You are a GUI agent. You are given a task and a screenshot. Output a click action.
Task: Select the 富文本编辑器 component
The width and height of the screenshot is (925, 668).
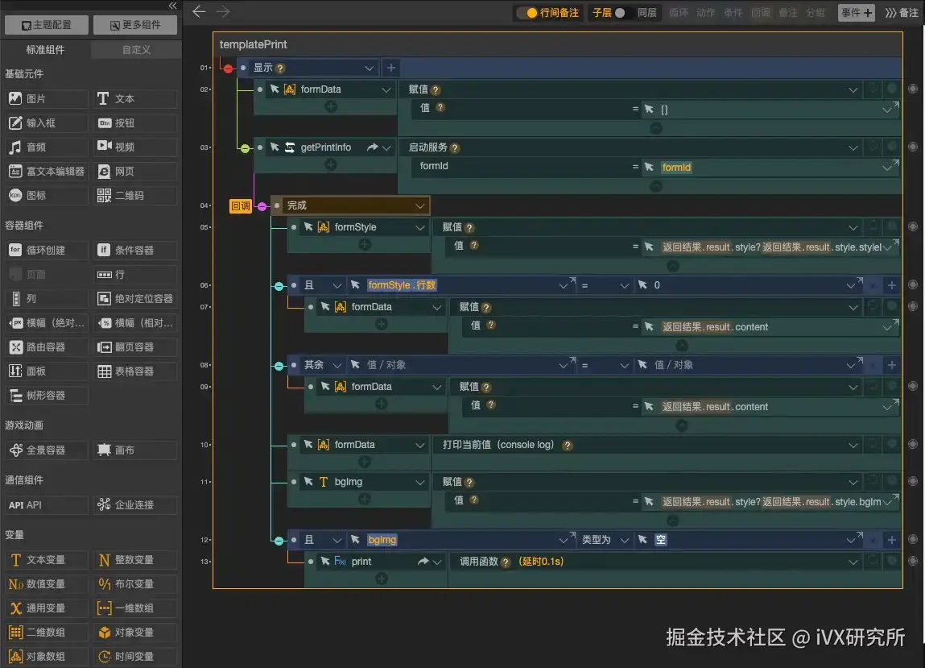pos(47,172)
